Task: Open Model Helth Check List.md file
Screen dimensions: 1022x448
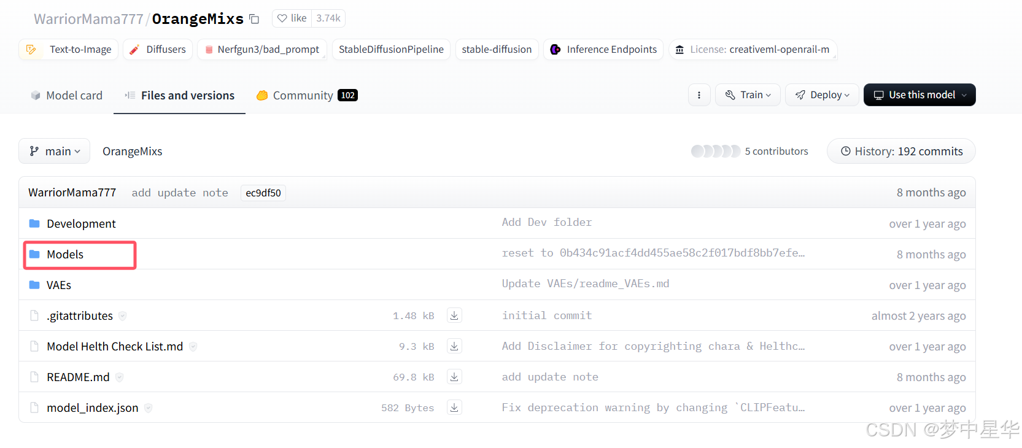Action: click(x=115, y=346)
